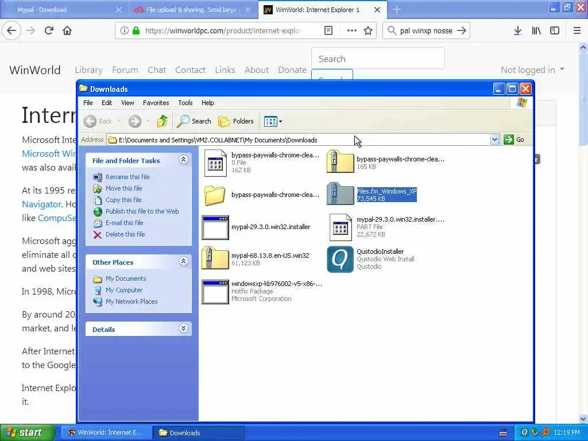This screenshot has width=588, height=441.
Task: Expand the Details panel
Action: [183, 328]
